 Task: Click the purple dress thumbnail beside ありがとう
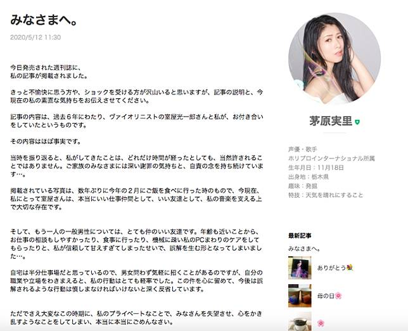click(300, 268)
